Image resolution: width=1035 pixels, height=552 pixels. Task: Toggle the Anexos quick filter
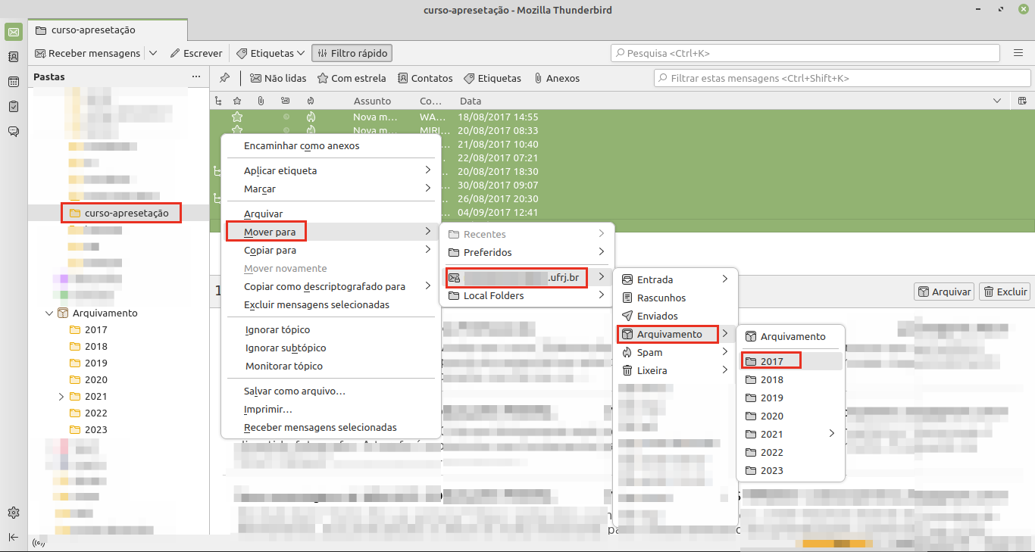557,78
